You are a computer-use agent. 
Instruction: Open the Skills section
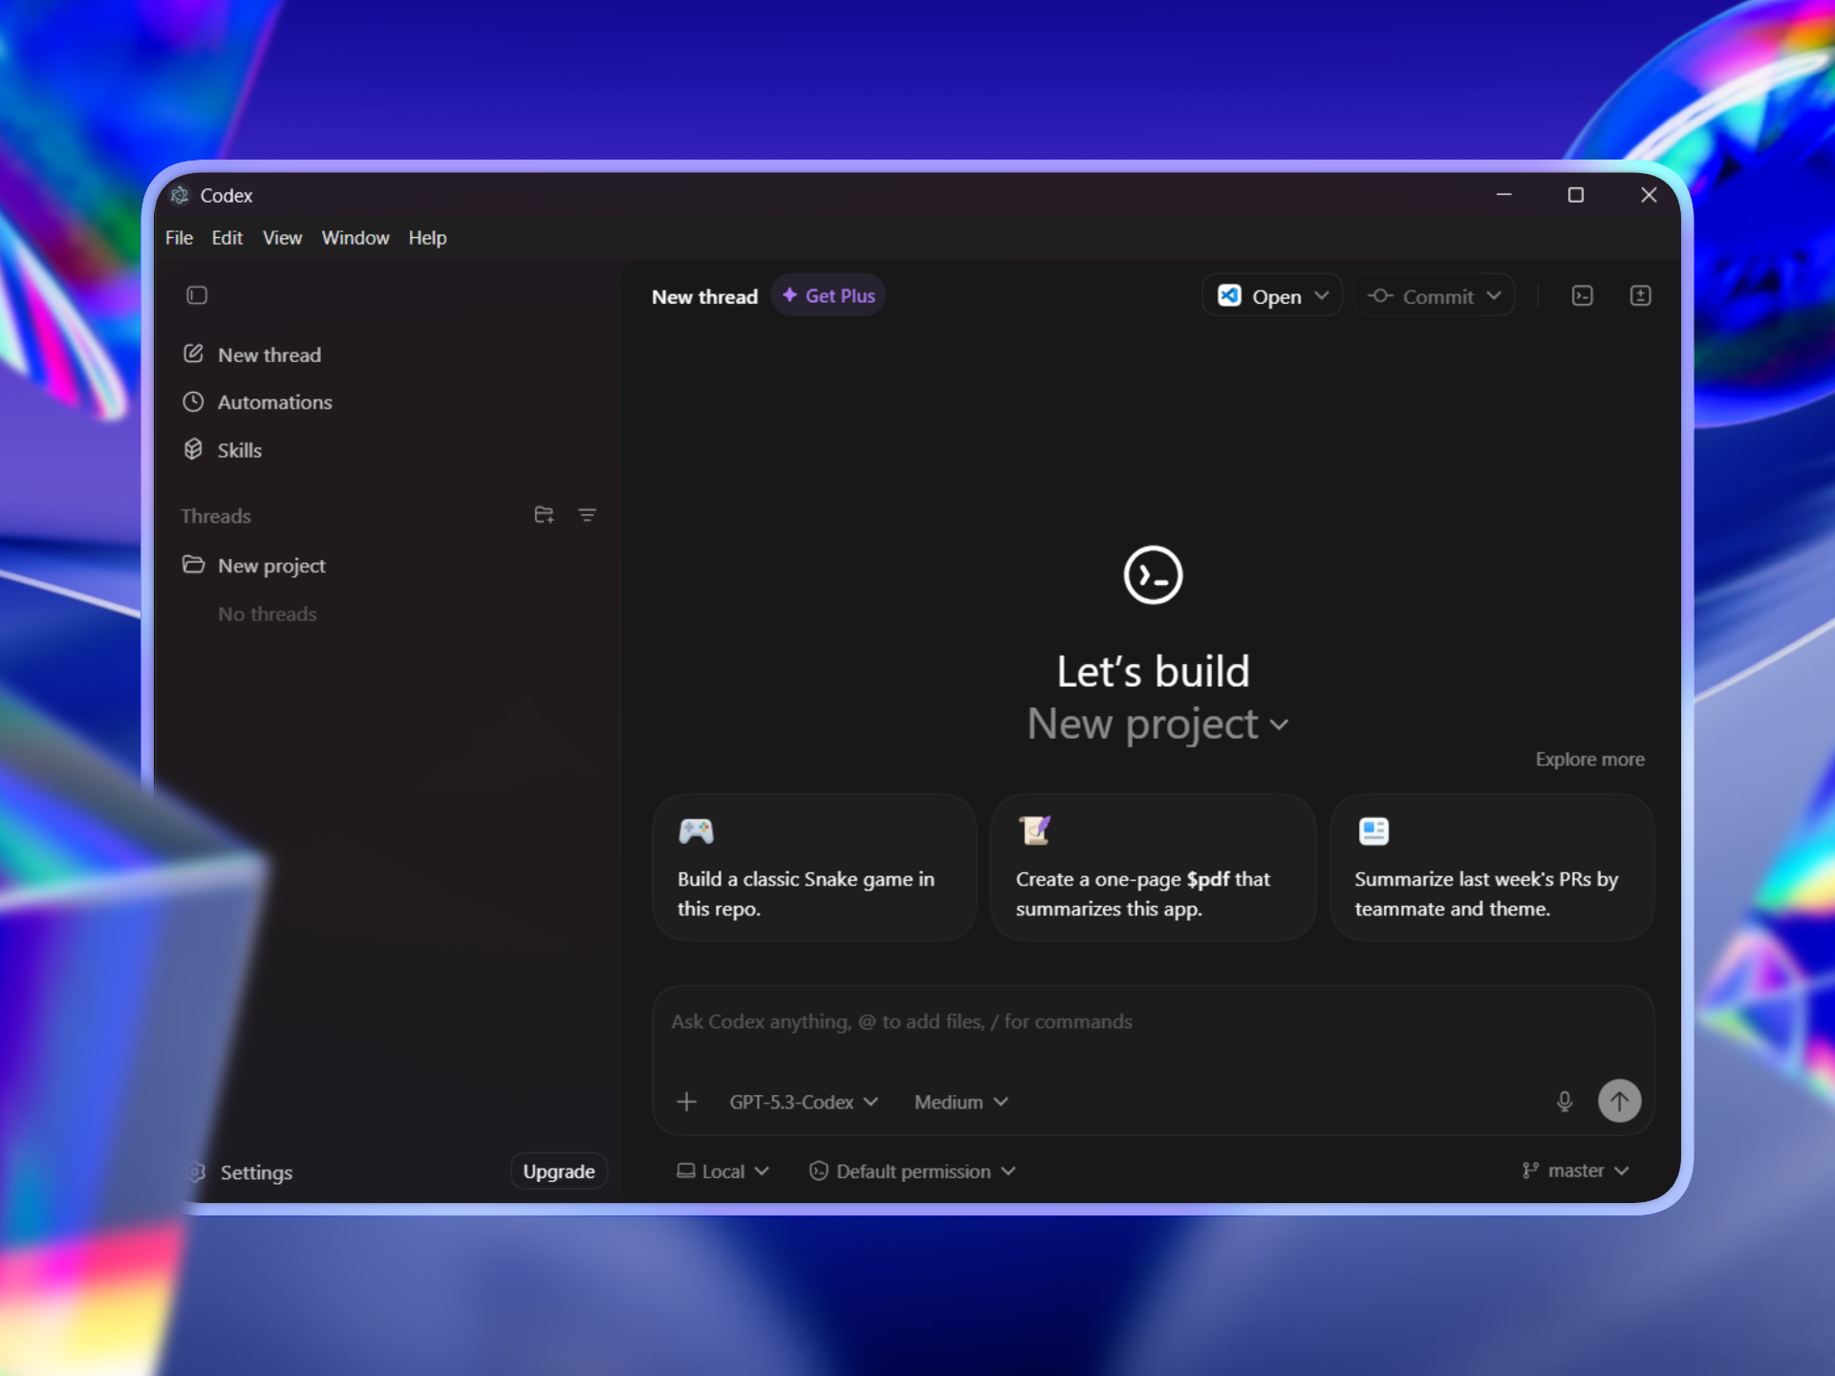pyautogui.click(x=238, y=450)
